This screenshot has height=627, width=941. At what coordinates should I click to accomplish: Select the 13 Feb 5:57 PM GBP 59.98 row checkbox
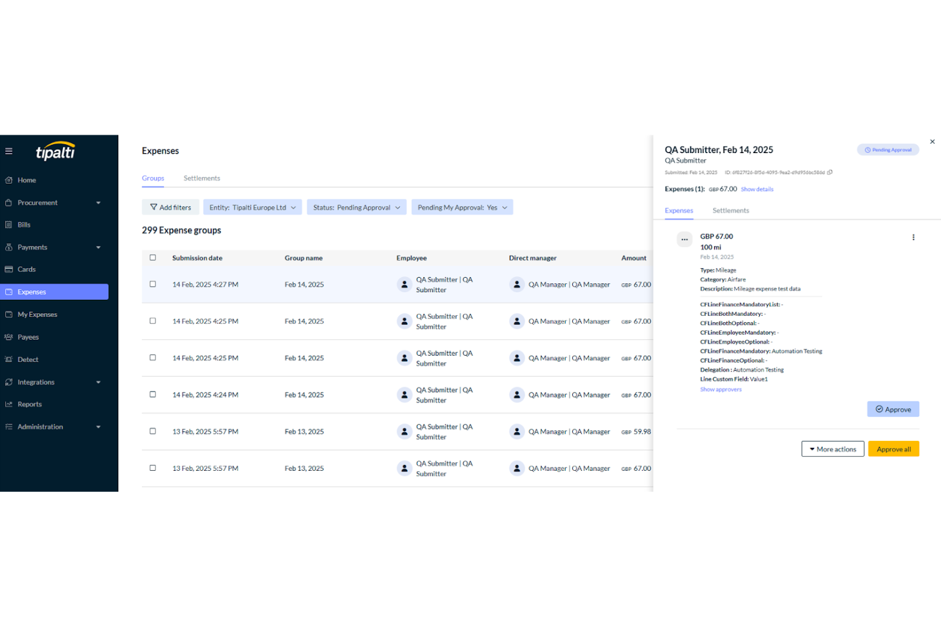[x=153, y=431]
